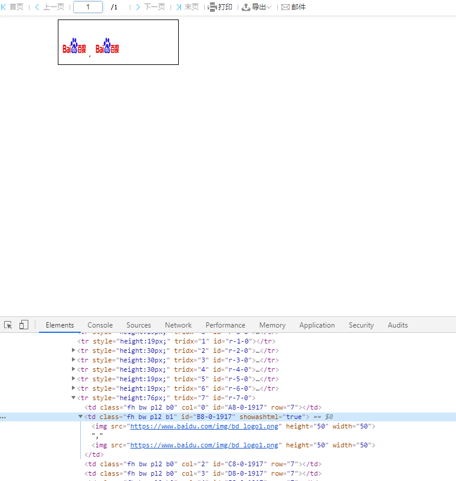Expand the tr r-5-0 node
456x481 pixels.
(x=73, y=378)
